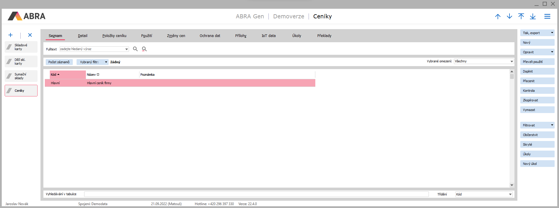
Task: Click the Občerstvit refresh button
Action: [x=537, y=135]
